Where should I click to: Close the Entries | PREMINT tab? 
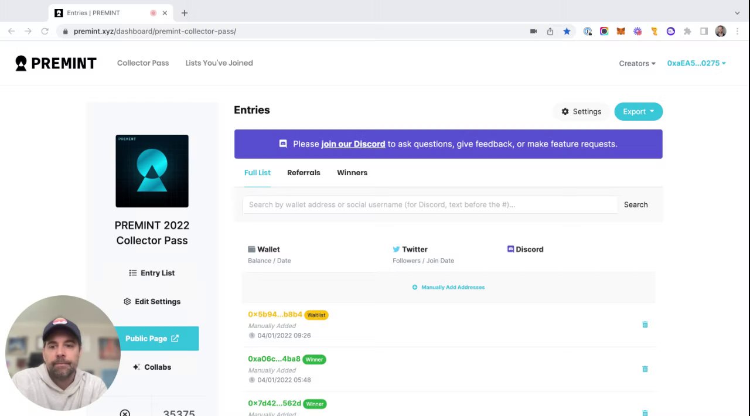[x=165, y=13]
